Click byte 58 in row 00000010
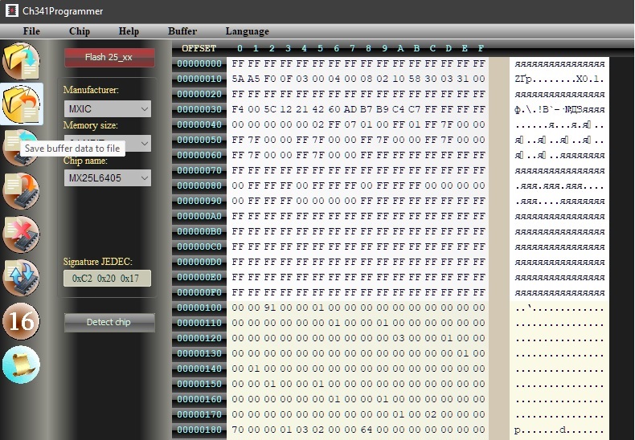635x440 pixels. [415, 79]
